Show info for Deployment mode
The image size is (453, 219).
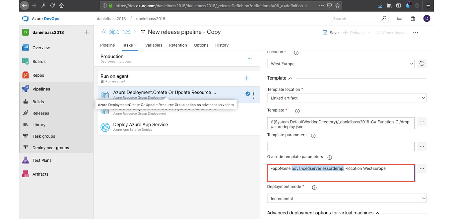(x=314, y=187)
